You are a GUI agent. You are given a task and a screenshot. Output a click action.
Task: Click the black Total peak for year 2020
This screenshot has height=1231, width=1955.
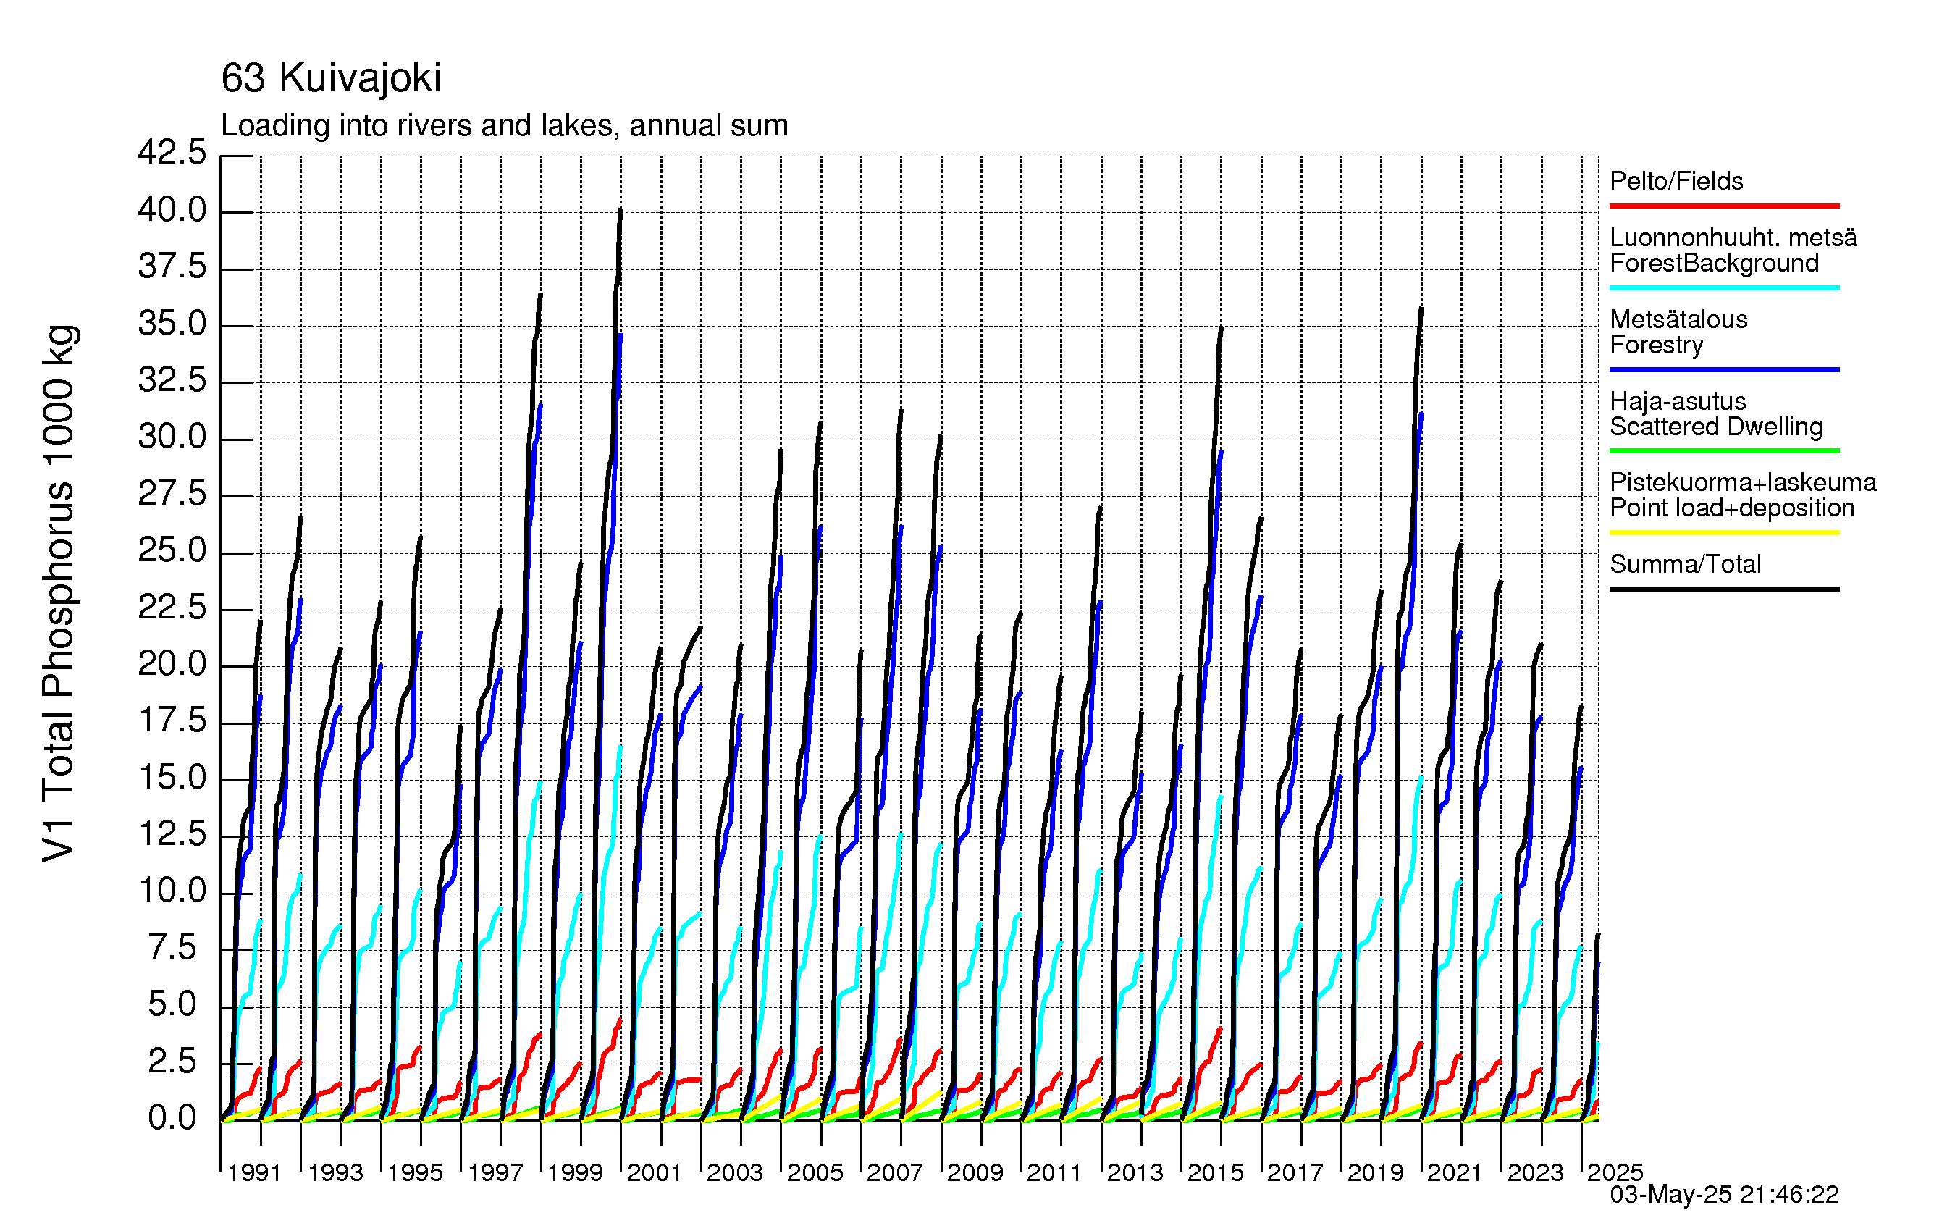tap(1421, 308)
